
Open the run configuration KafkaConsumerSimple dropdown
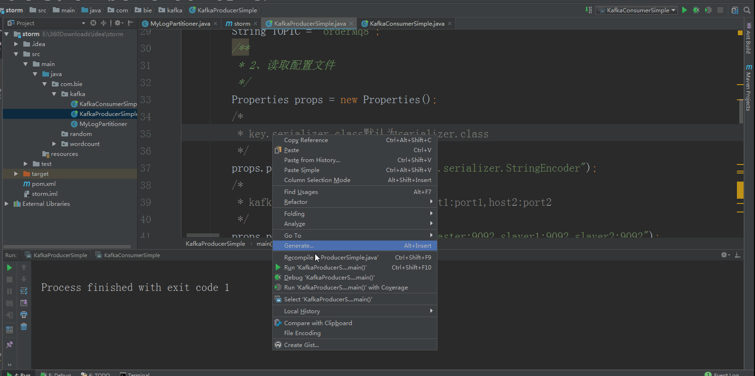click(x=637, y=10)
